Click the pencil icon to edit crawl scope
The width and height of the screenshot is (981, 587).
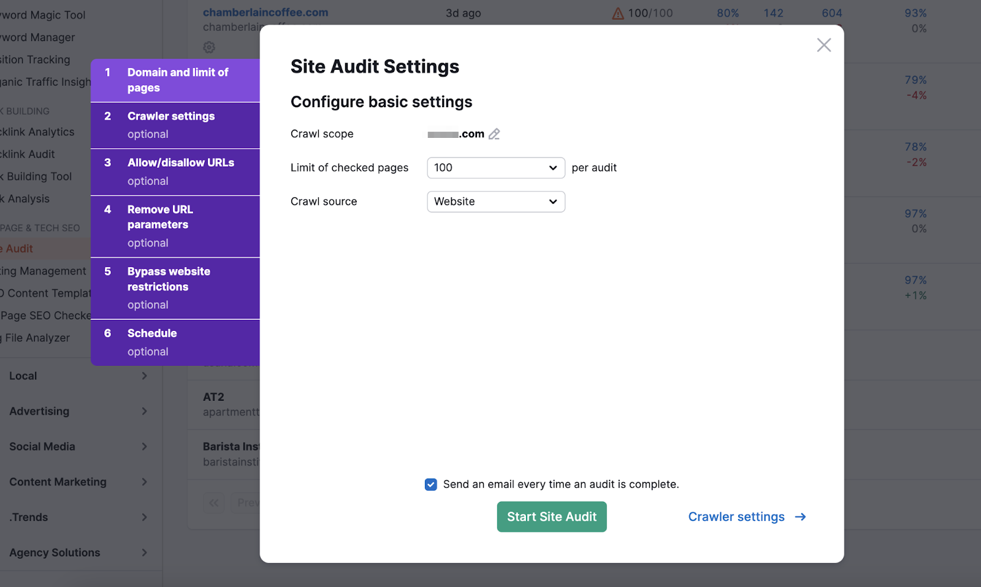tap(494, 134)
